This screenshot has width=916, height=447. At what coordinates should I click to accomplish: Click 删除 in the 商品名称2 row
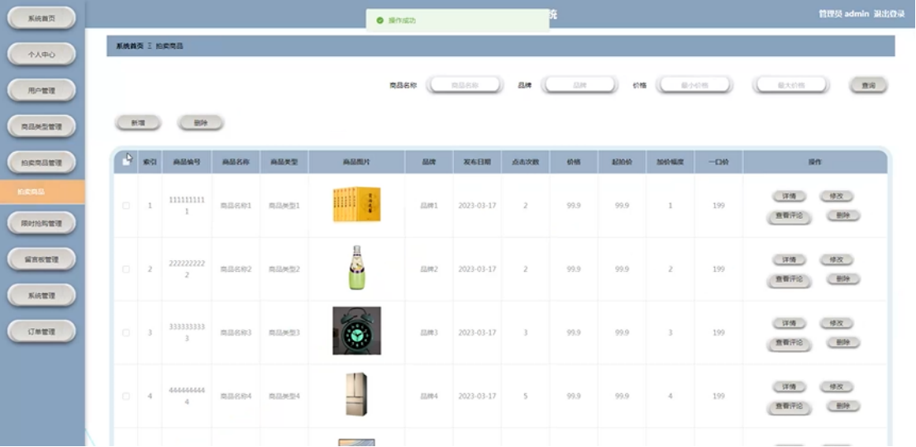[843, 279]
